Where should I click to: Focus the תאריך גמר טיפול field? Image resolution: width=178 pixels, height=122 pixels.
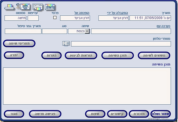pos(23,31)
